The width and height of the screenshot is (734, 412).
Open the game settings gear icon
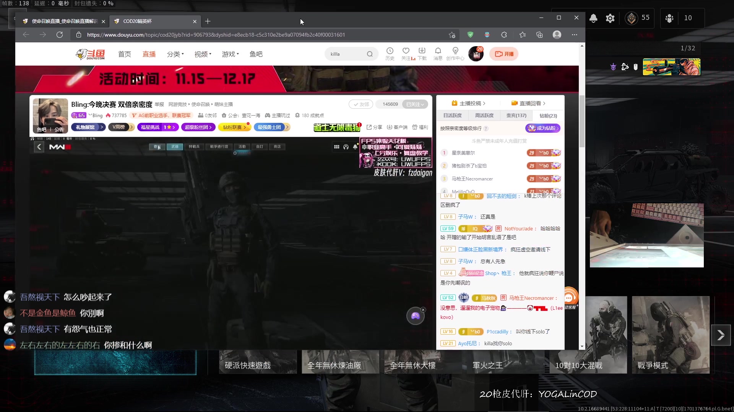point(610,18)
